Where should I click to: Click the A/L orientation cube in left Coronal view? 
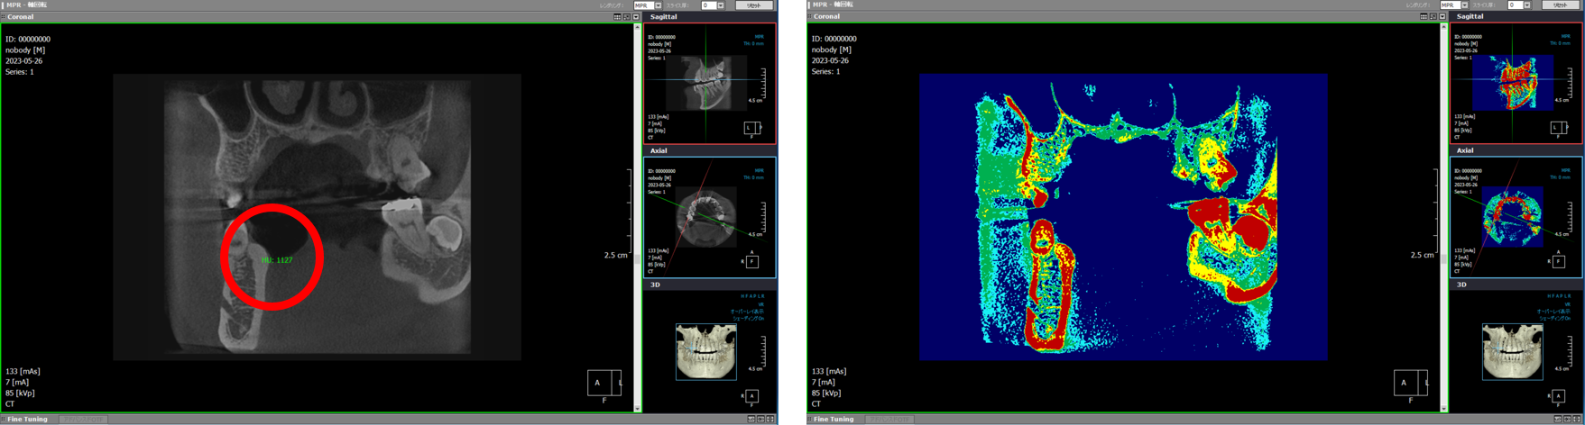(x=604, y=383)
